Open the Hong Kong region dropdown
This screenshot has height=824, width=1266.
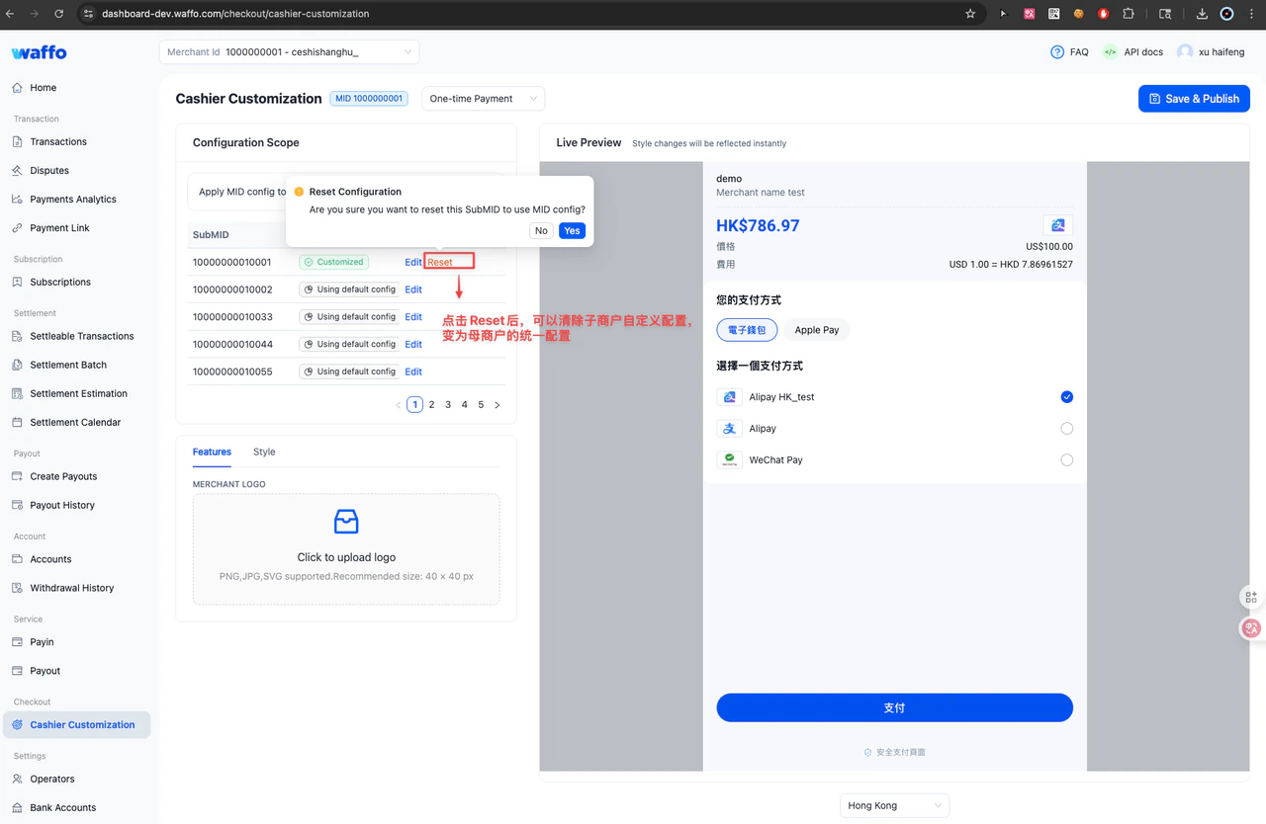pos(894,806)
